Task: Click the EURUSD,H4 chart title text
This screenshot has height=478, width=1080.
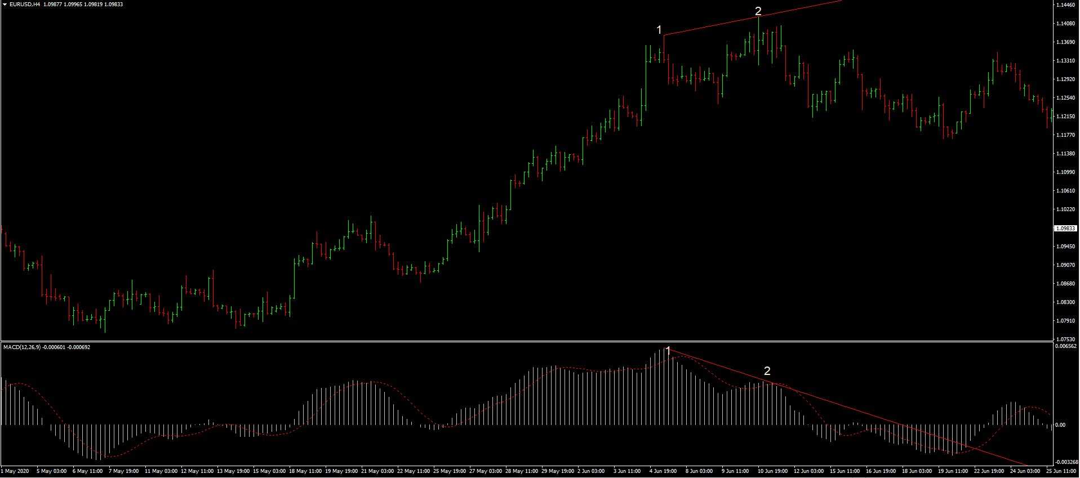Action: [26, 5]
